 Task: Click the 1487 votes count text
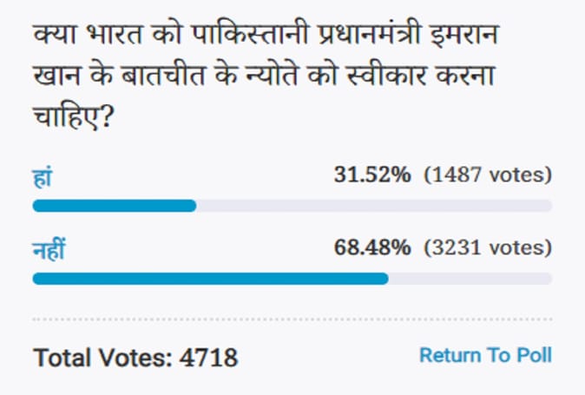pyautogui.click(x=488, y=174)
